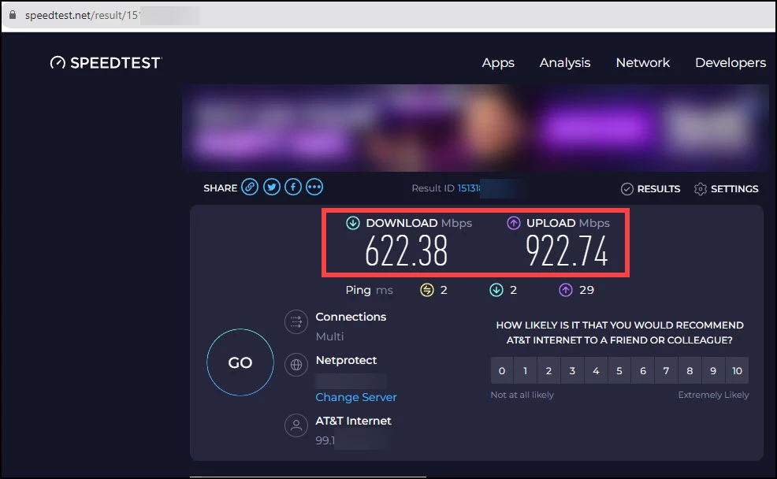This screenshot has width=777, height=479.
Task: Click the upload arrow icon beside UPLOAD
Action: 513,223
